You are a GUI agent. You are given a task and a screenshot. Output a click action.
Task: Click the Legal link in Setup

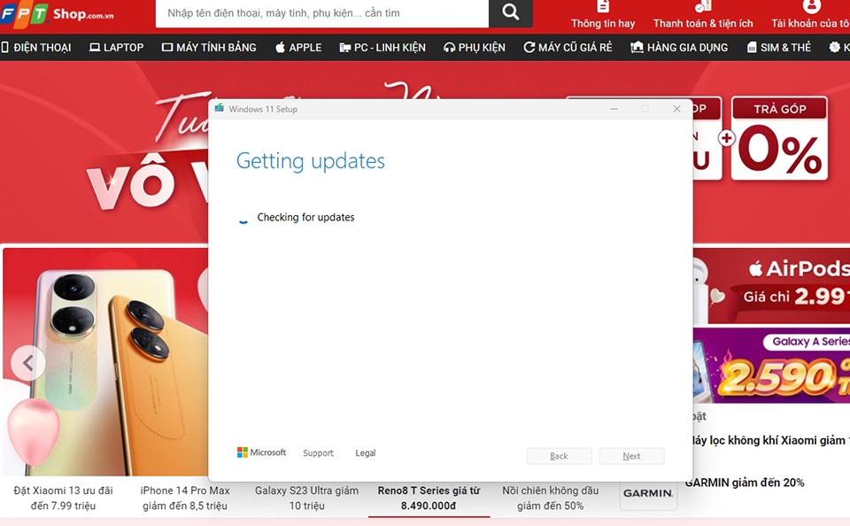pos(366,453)
